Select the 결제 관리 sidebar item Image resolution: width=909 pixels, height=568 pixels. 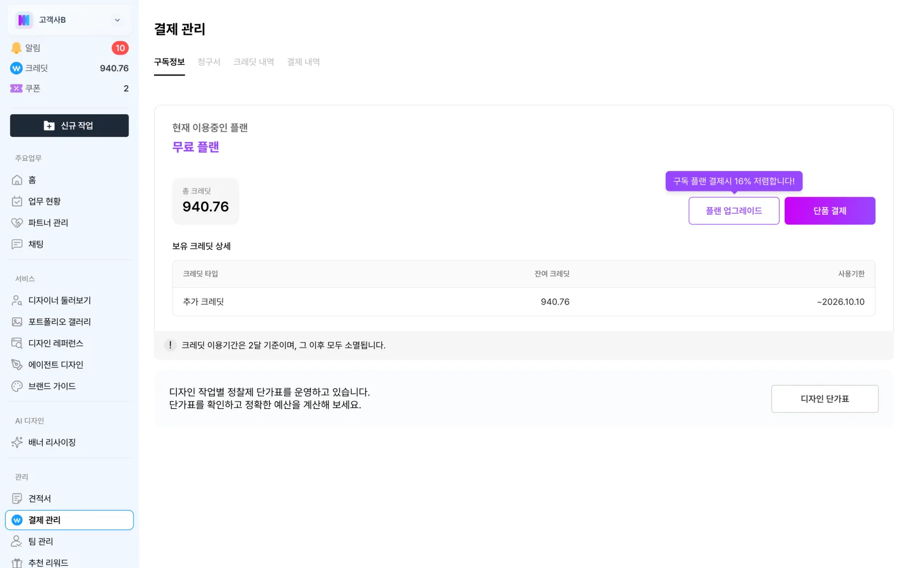tap(69, 520)
